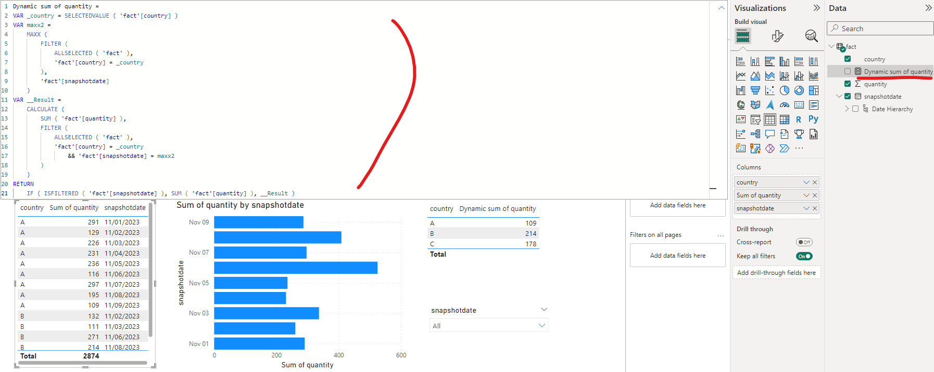Select the Multi-row card visual
The height and width of the screenshot is (372, 934).
(813, 105)
